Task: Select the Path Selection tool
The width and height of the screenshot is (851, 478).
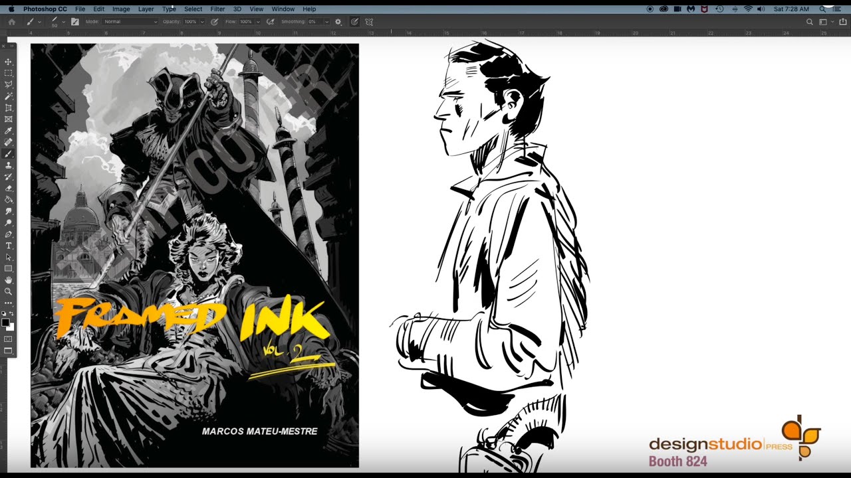Action: point(9,257)
